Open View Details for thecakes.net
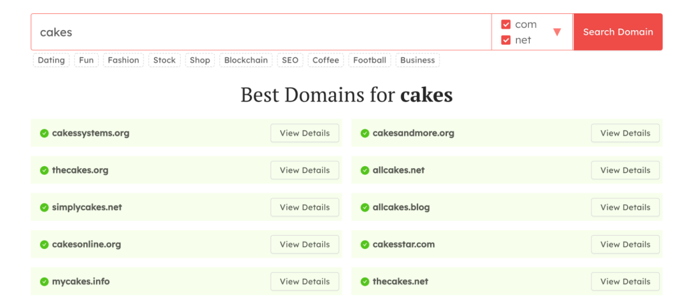683x303 pixels. (x=625, y=282)
